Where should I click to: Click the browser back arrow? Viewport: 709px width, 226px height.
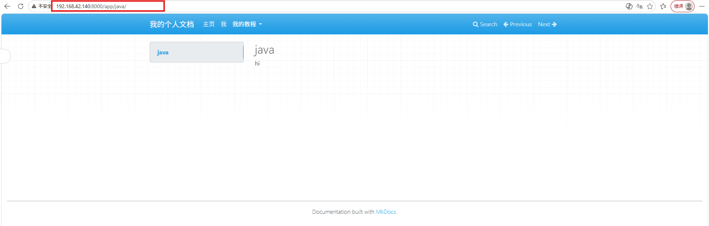[7, 6]
